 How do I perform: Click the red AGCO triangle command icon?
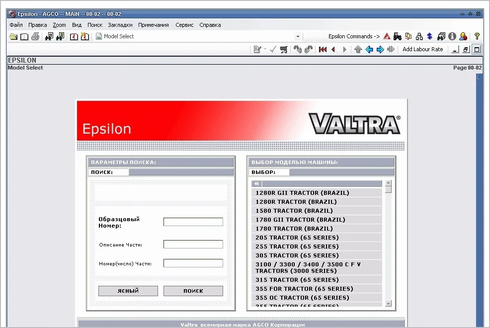(x=387, y=37)
